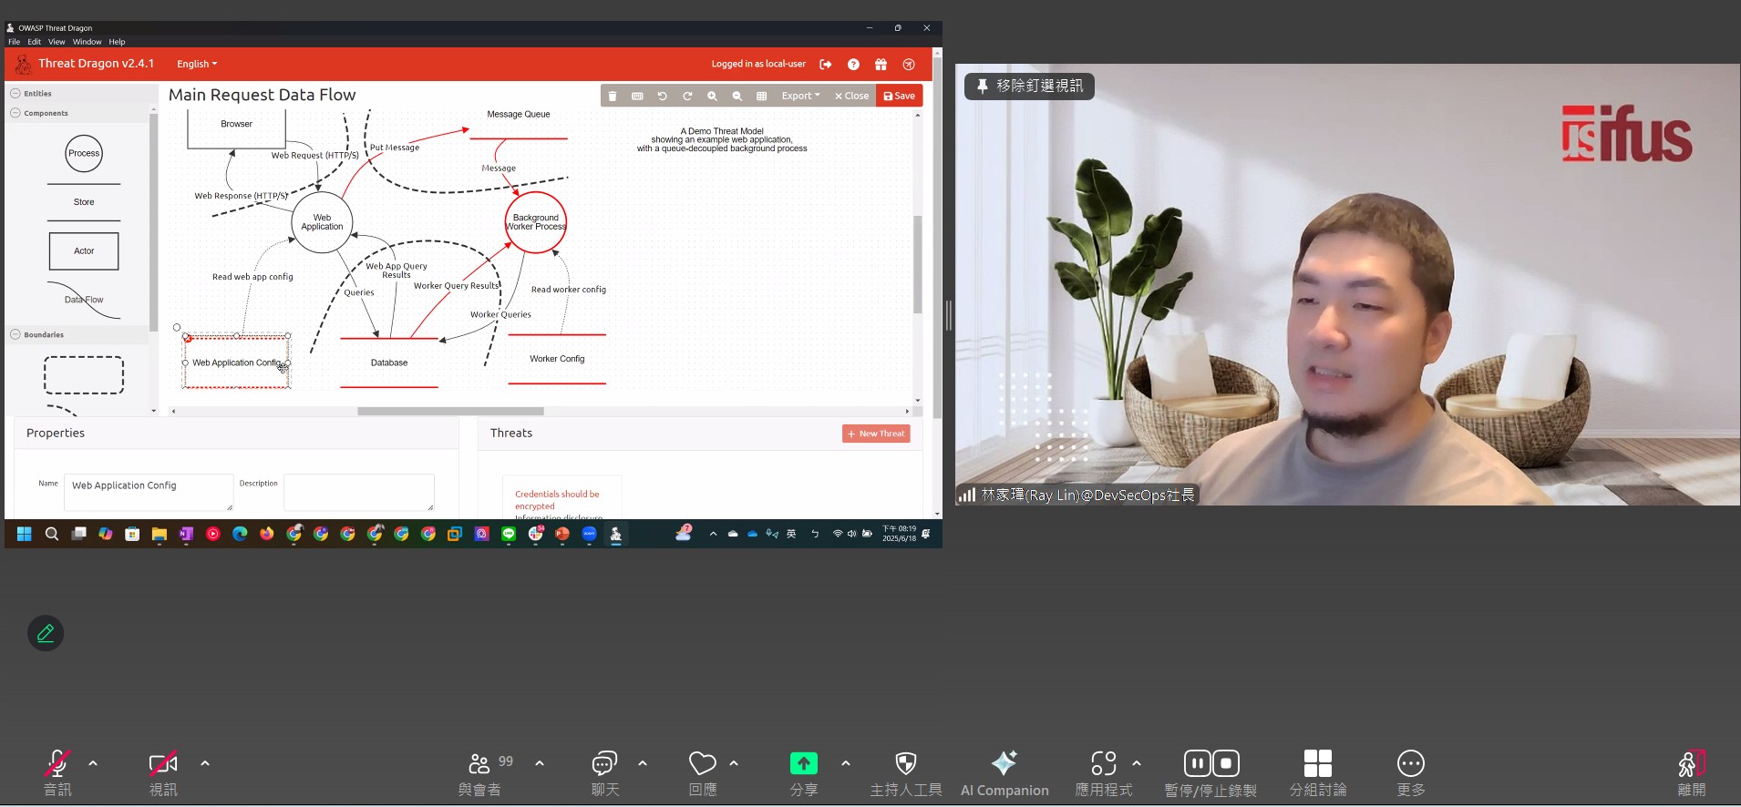Viewport: 1741px width, 807px height.
Task: Unmute the microphone audio button
Action: coord(57,772)
